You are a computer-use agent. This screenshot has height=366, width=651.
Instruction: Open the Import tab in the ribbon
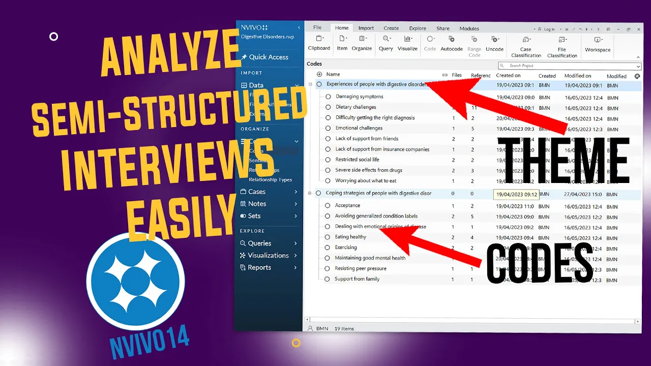tap(366, 28)
